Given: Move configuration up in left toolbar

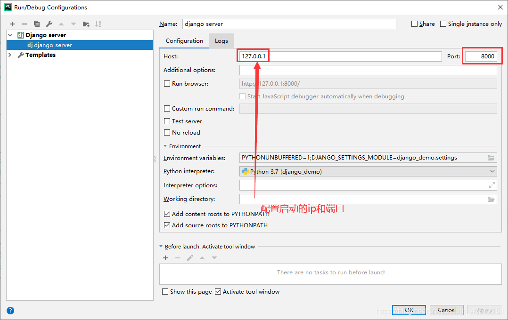Looking at the screenshot, I should pyautogui.click(x=61, y=24).
